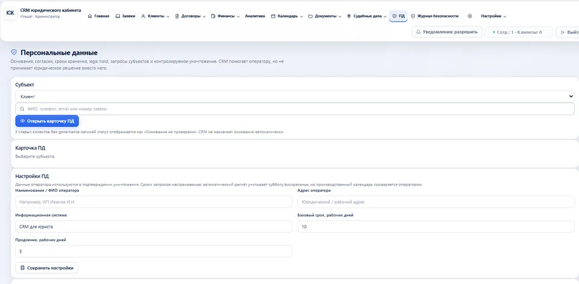Click the Информационная система field
Screen dimensions: 579x284
click(x=154, y=227)
